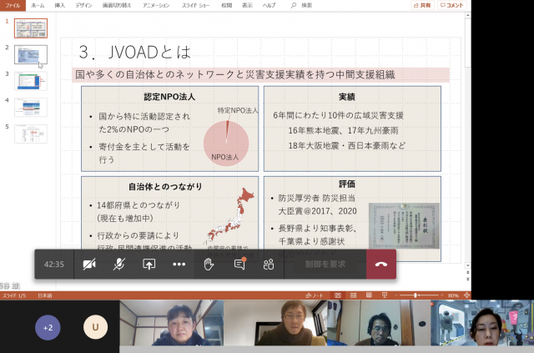The height and width of the screenshot is (353, 534).
Task: Select slide 2 thumbnail
Action: (31, 54)
